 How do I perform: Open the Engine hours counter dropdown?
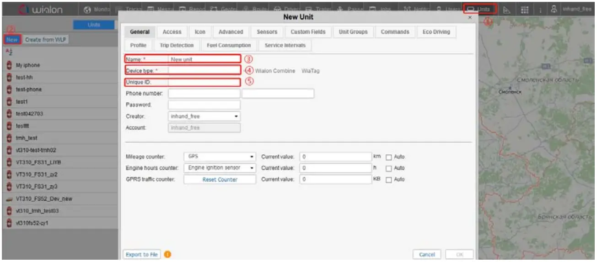click(x=220, y=168)
